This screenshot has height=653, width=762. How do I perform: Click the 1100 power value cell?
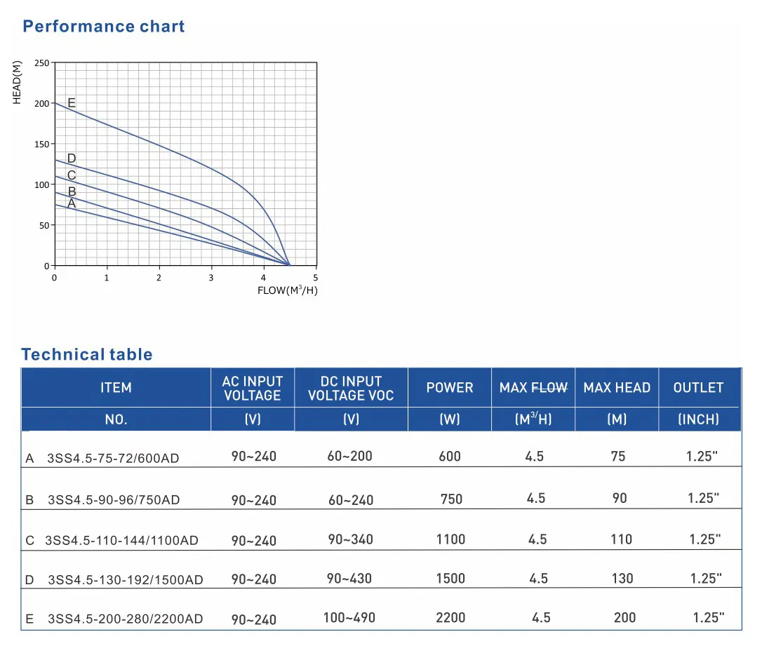(450, 539)
